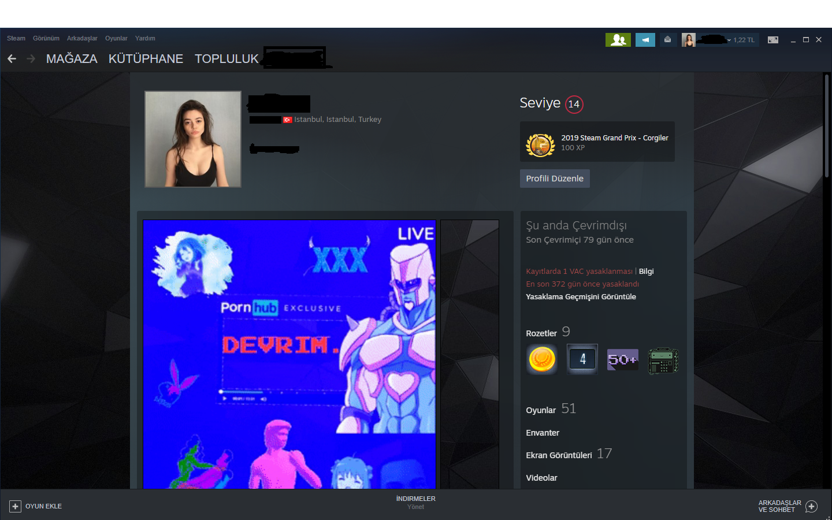Open the gold coin community badge
Image resolution: width=832 pixels, height=520 pixels.
(x=542, y=359)
